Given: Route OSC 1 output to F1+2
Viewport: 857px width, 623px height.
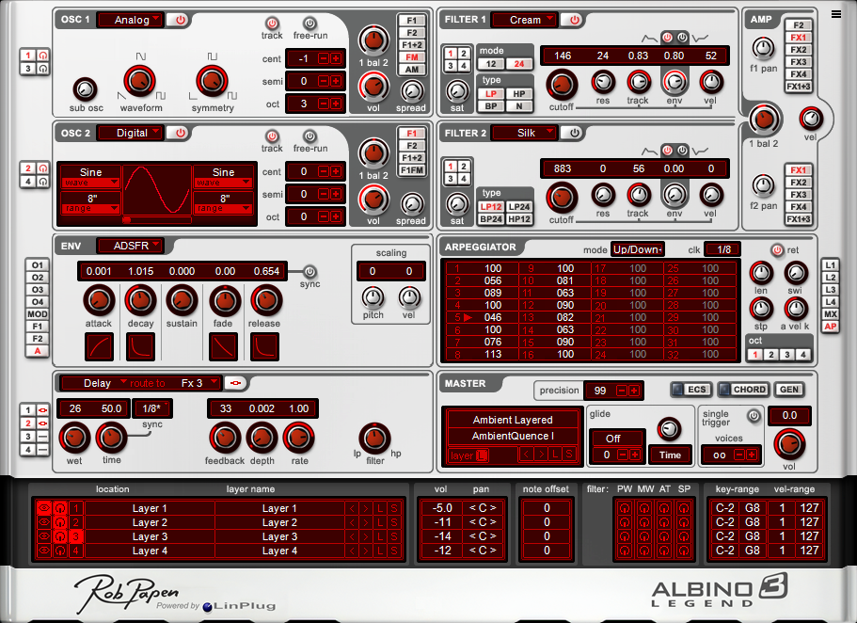Looking at the screenshot, I should pos(412,43).
